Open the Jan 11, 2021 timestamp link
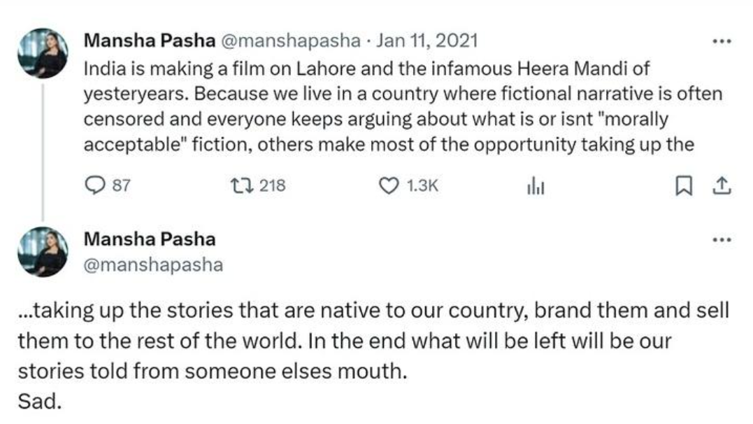 tap(426, 41)
